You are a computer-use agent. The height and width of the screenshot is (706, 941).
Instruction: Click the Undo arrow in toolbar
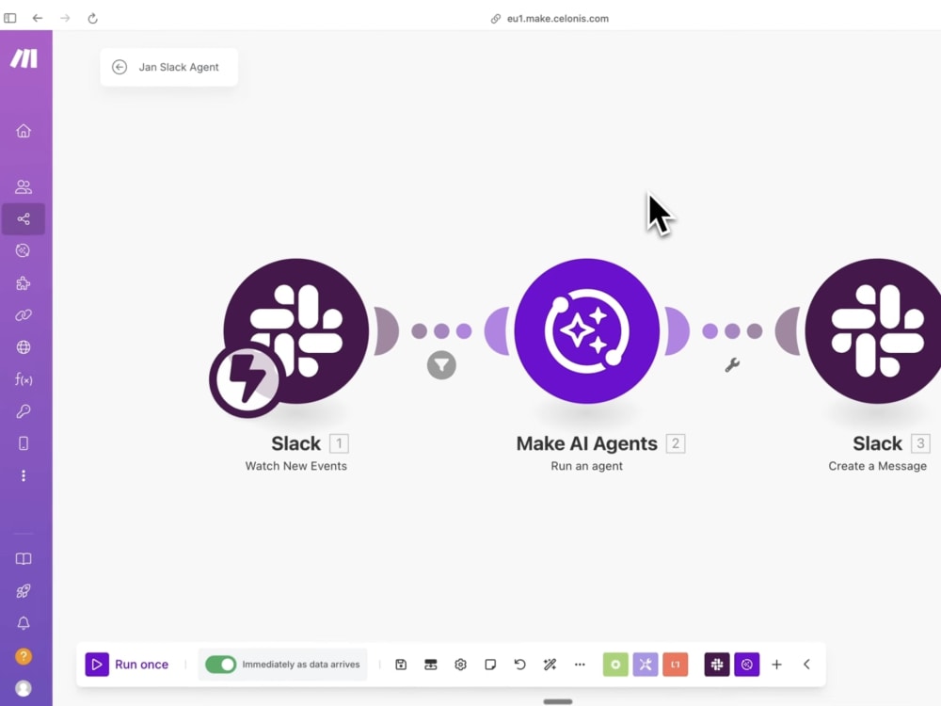(519, 665)
